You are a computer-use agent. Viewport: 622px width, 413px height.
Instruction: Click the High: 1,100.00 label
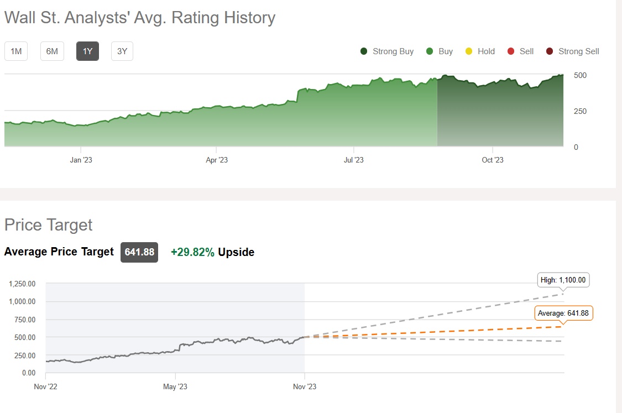(563, 280)
